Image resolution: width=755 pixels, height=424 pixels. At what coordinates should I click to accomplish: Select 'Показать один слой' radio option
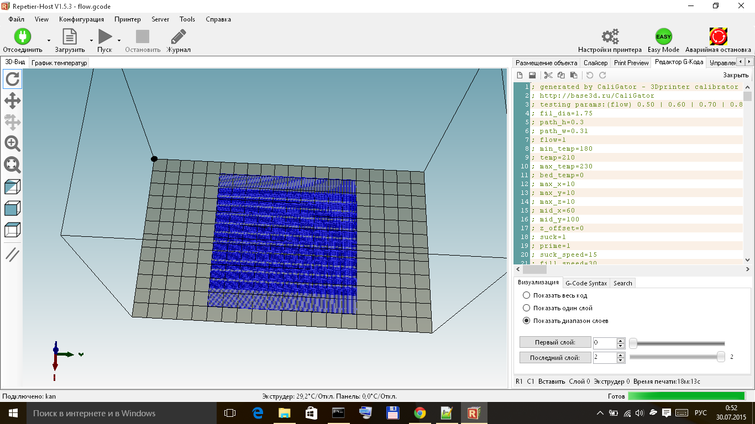point(526,308)
